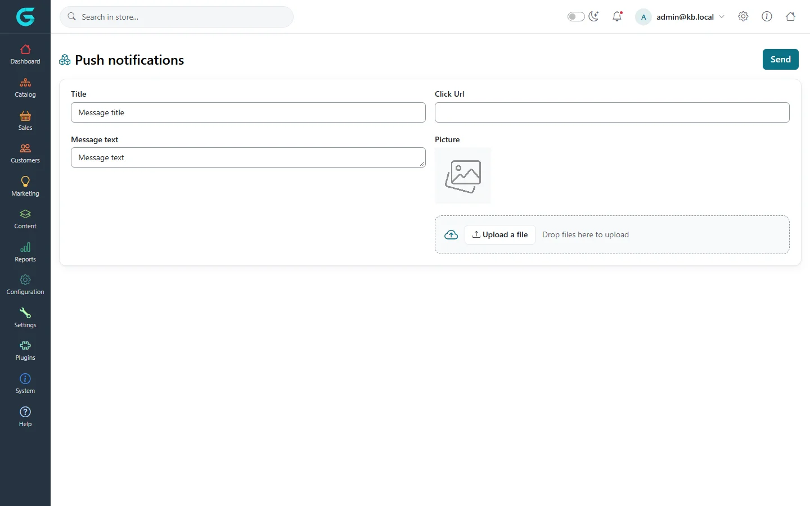Click the Upload a file button
Viewport: 810px width, 506px height.
point(500,235)
